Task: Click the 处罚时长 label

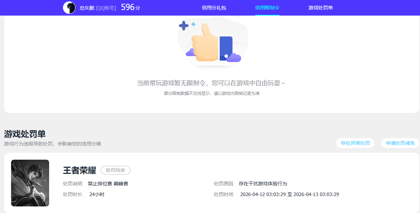Action: pyautogui.click(x=73, y=194)
